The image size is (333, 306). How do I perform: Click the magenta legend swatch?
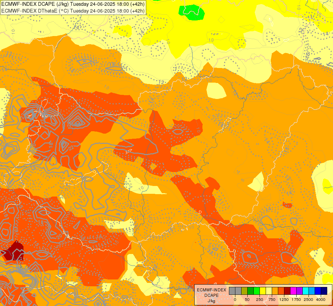click(x=294, y=291)
